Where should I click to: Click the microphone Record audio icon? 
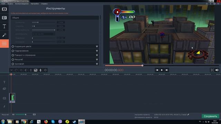[40, 70]
